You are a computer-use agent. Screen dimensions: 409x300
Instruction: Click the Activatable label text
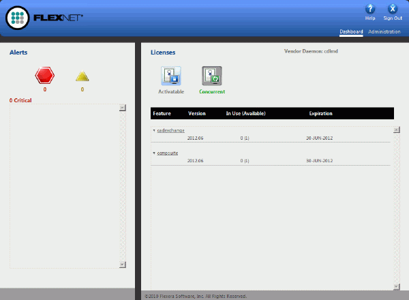coord(171,91)
